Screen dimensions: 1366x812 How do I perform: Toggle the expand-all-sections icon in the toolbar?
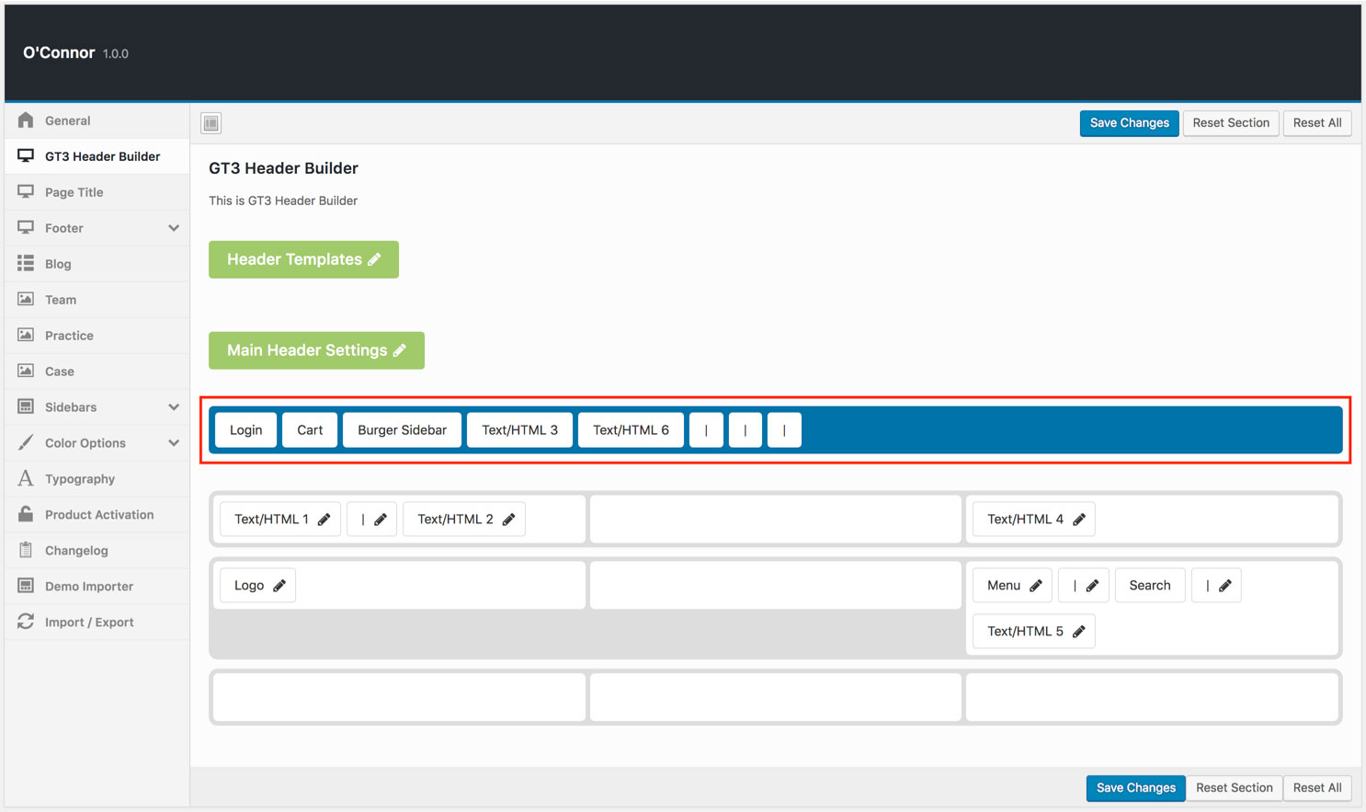tap(211, 123)
